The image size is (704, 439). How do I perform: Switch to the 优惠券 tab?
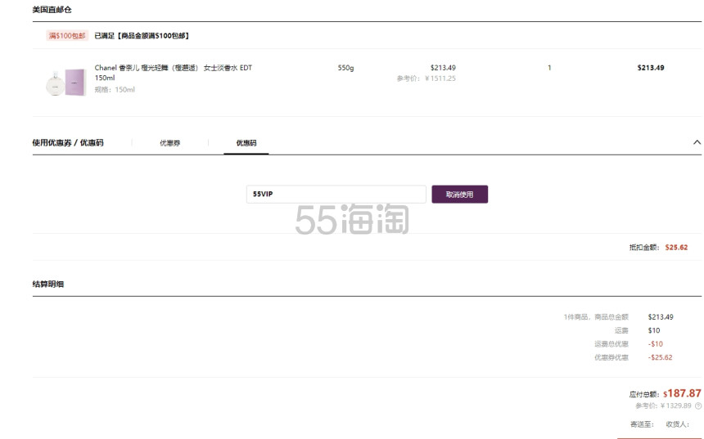pos(169,143)
